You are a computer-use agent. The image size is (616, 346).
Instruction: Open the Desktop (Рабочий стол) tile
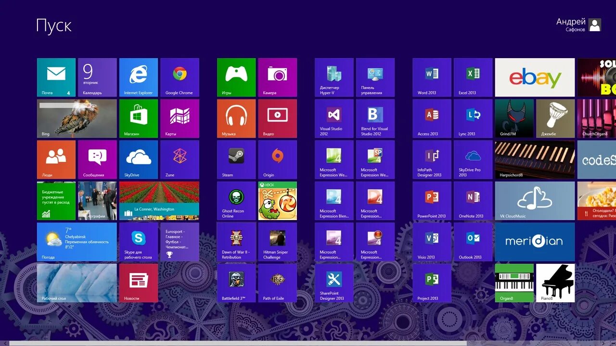click(77, 283)
